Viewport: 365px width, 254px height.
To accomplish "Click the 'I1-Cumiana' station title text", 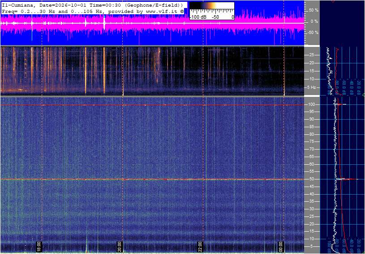I will 17,5.
